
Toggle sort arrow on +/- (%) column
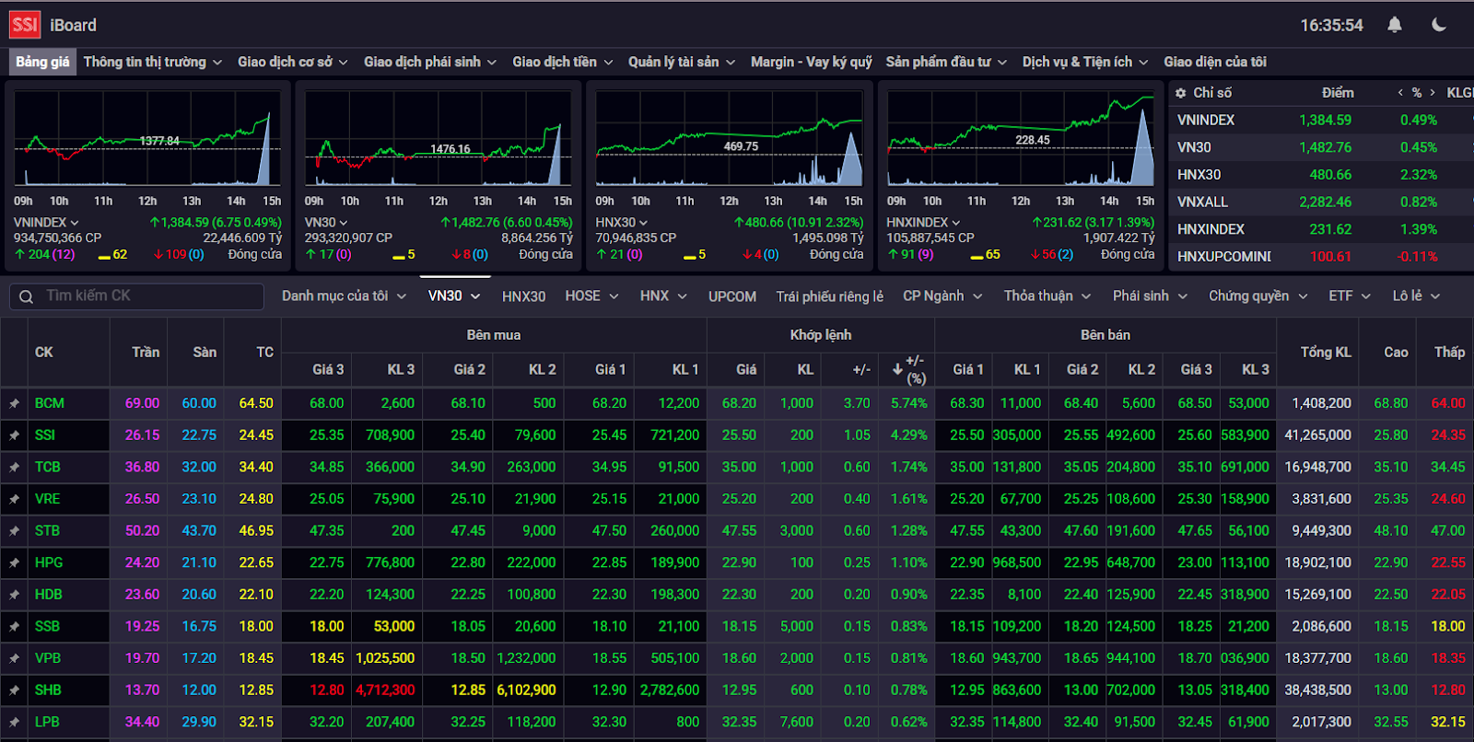tap(898, 369)
